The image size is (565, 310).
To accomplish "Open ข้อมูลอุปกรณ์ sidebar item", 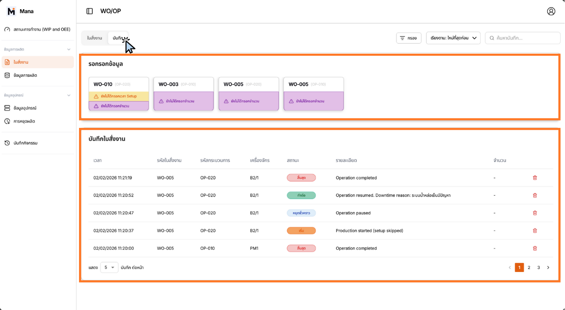I will [25, 108].
